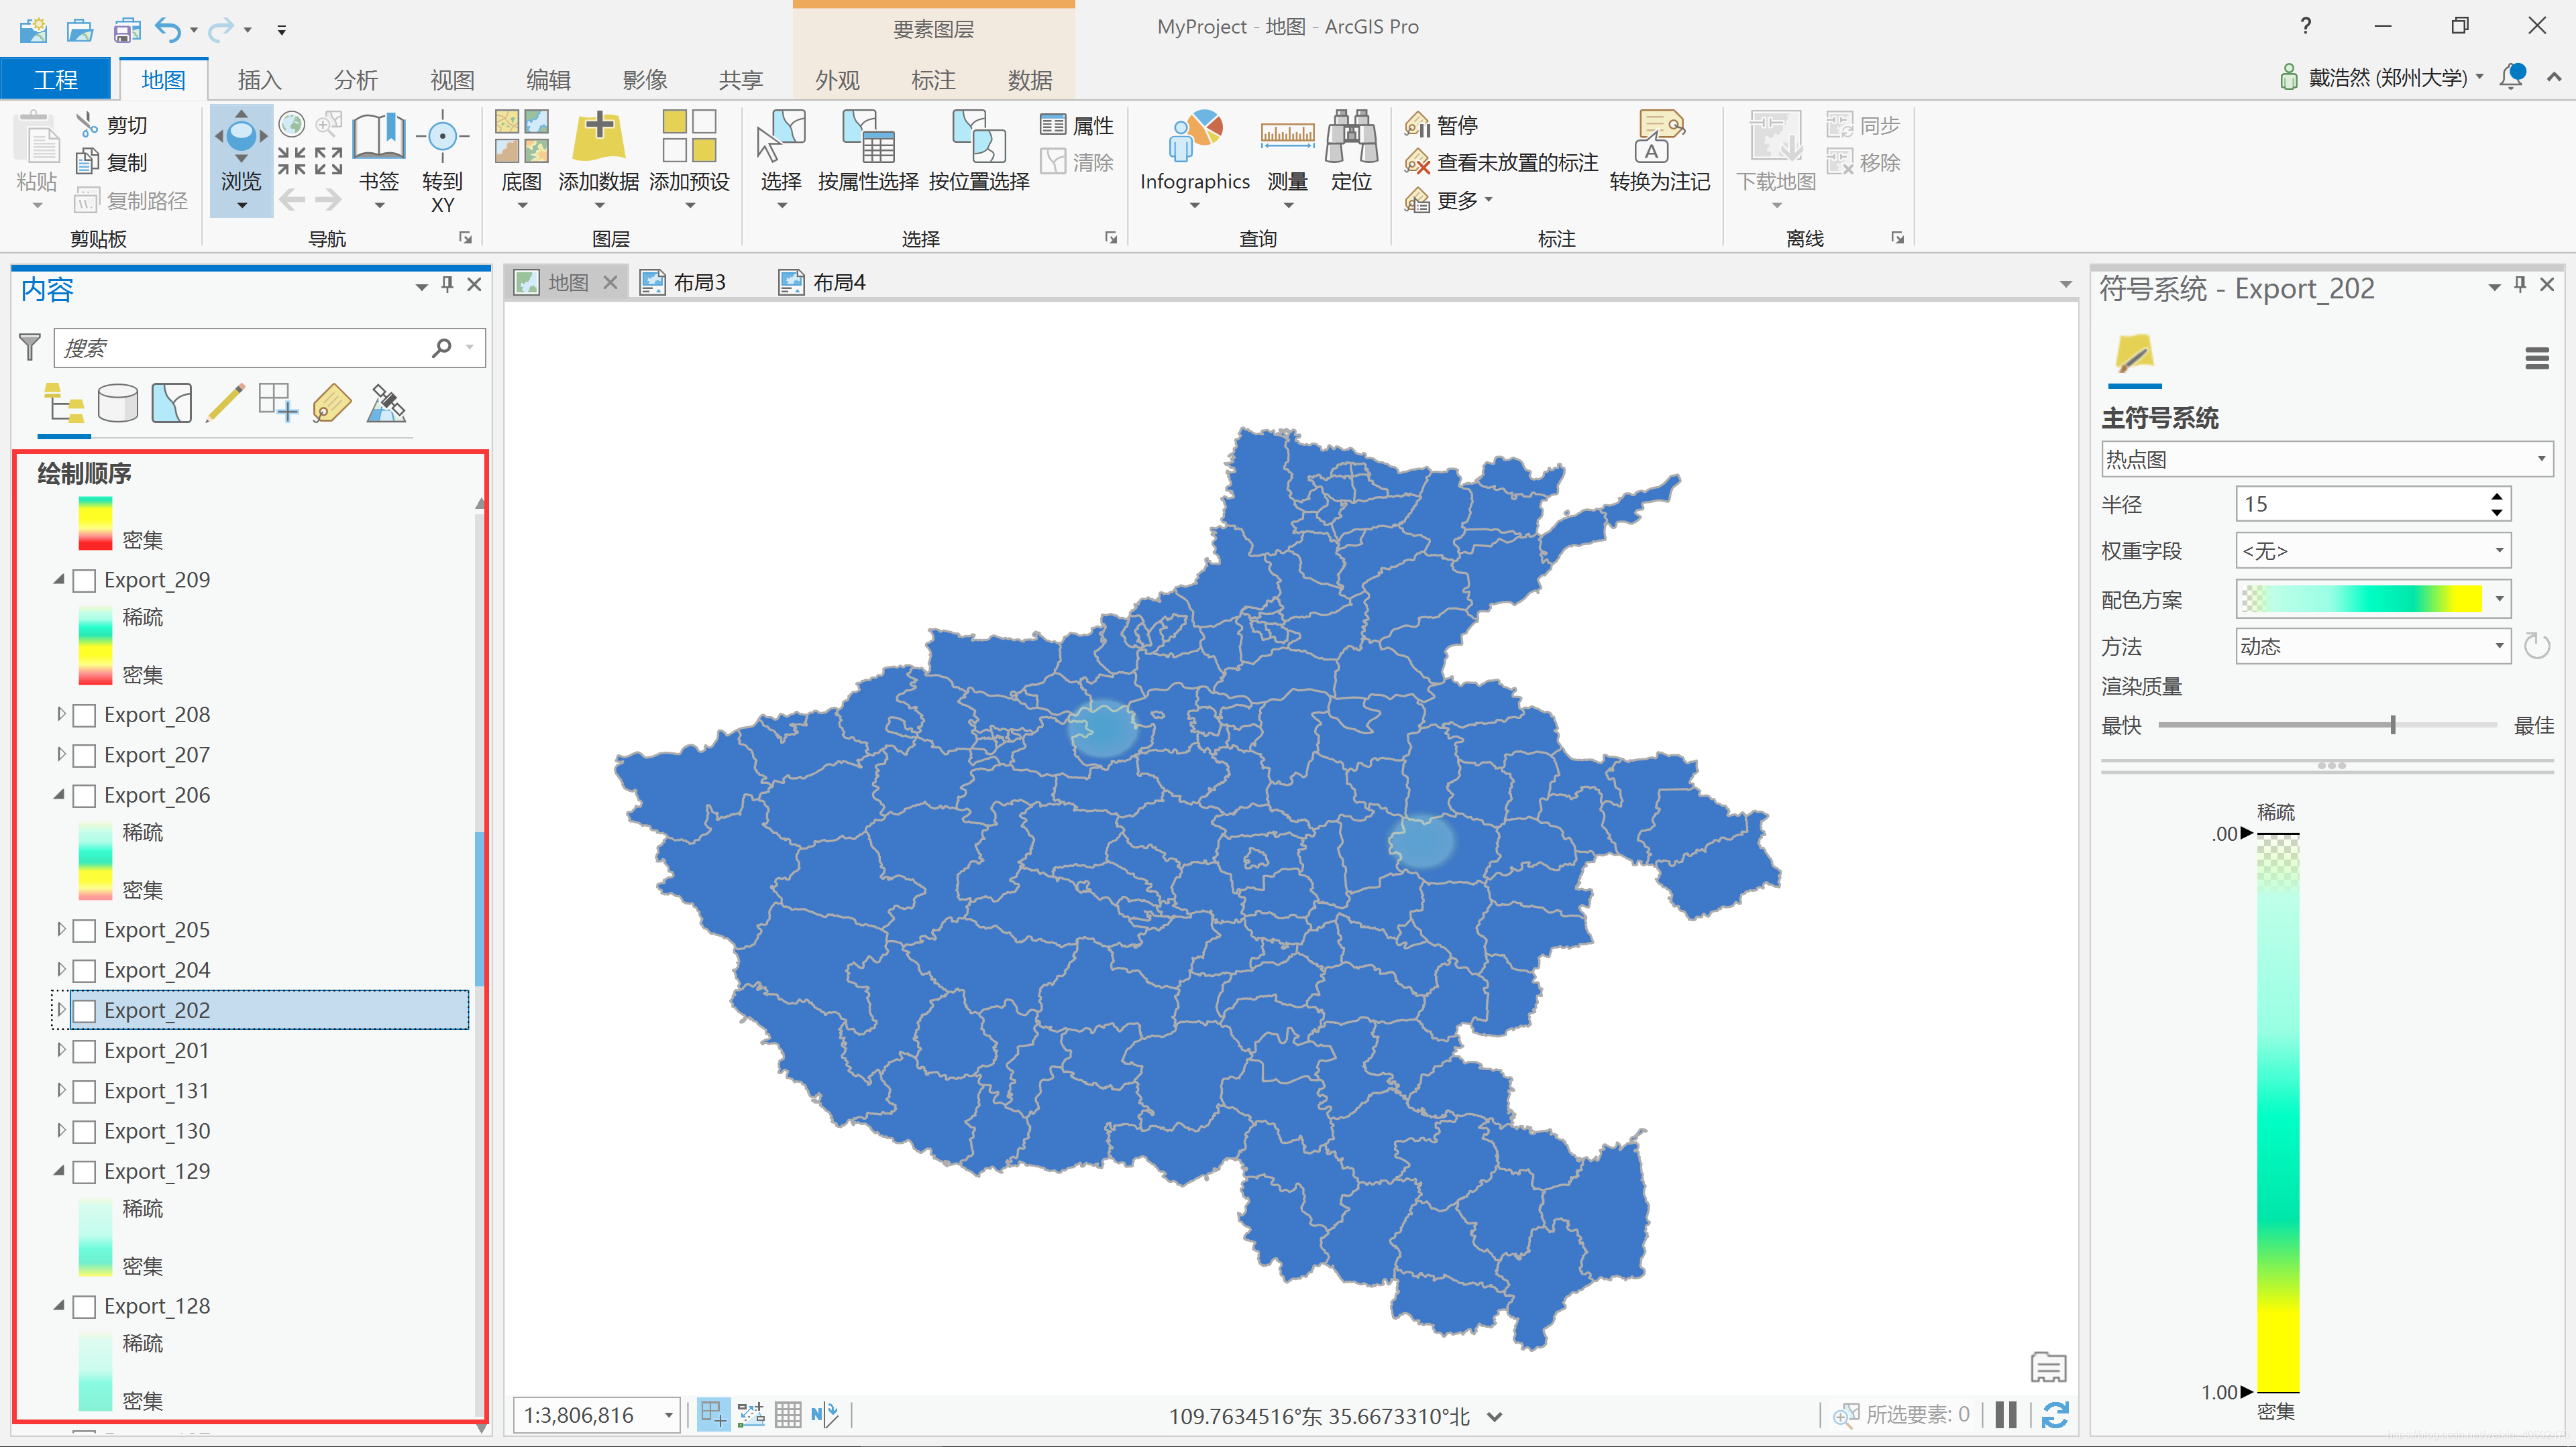Click the Locate (定位) binoculars icon
This screenshot has width=2576, height=1447.
(1351, 138)
